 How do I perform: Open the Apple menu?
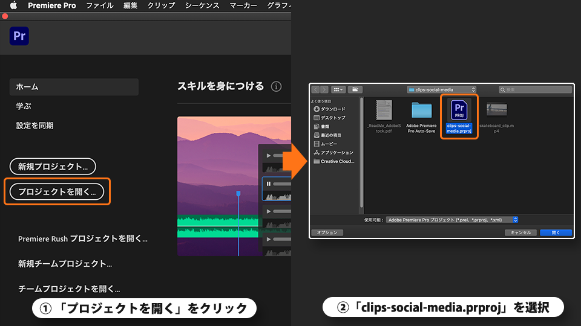tap(13, 5)
